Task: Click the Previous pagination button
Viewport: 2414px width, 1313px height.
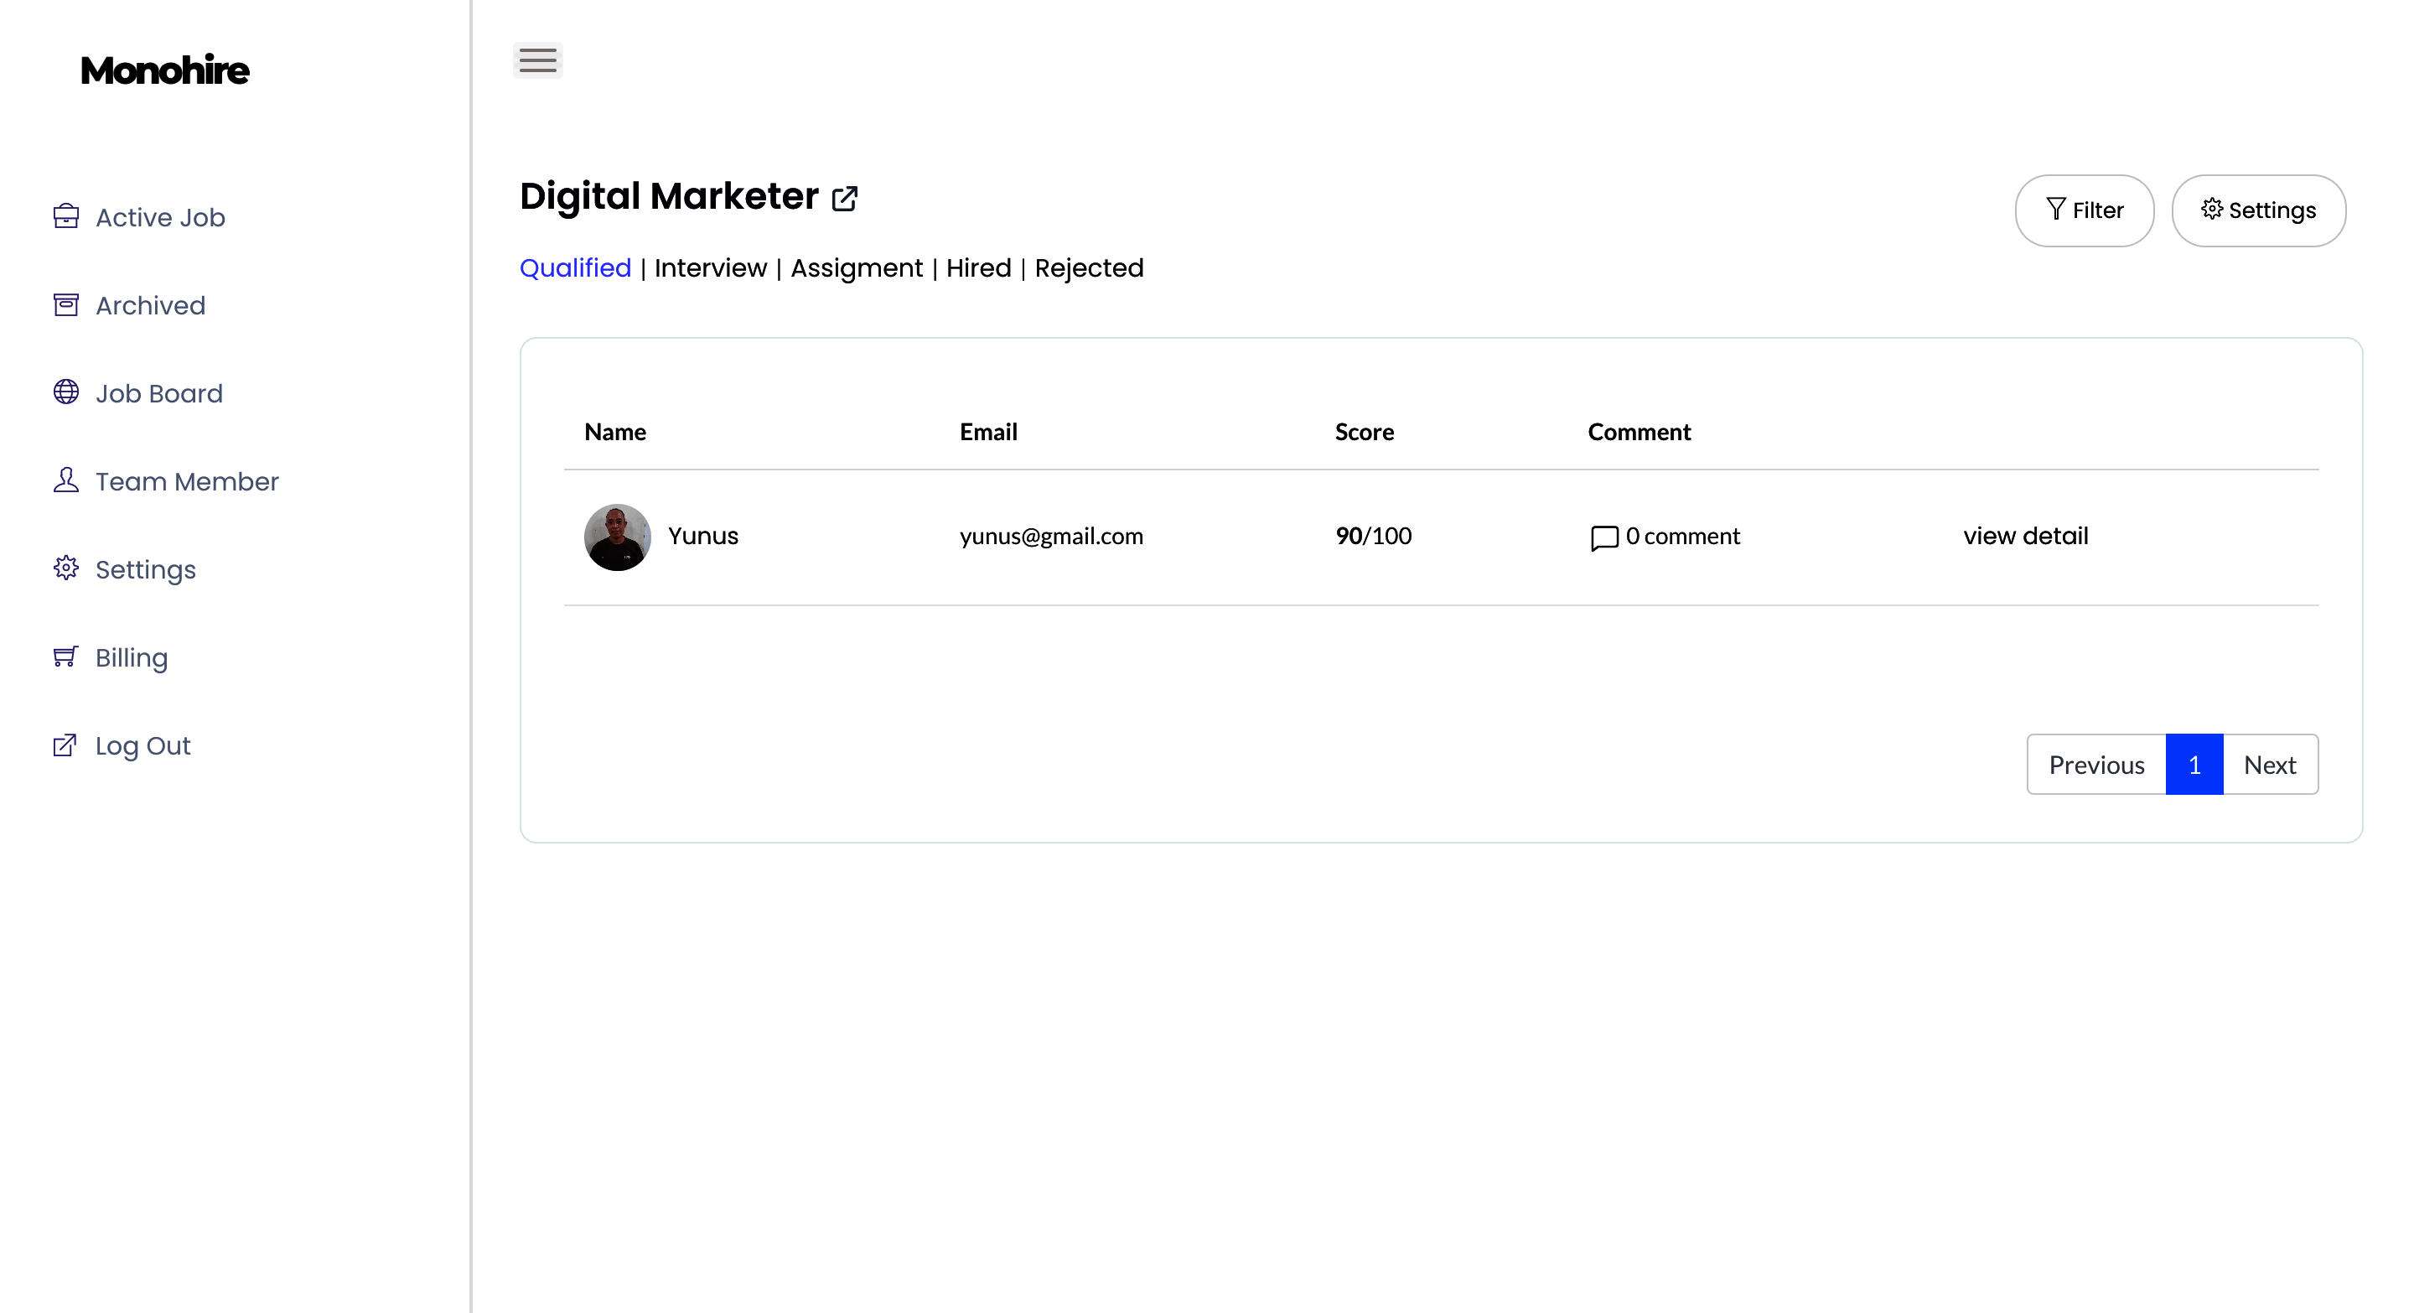Action: click(2095, 765)
